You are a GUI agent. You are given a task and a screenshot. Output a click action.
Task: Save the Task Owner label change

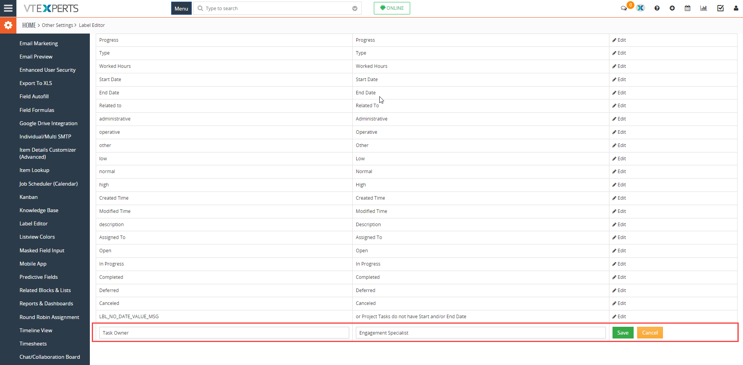click(623, 333)
